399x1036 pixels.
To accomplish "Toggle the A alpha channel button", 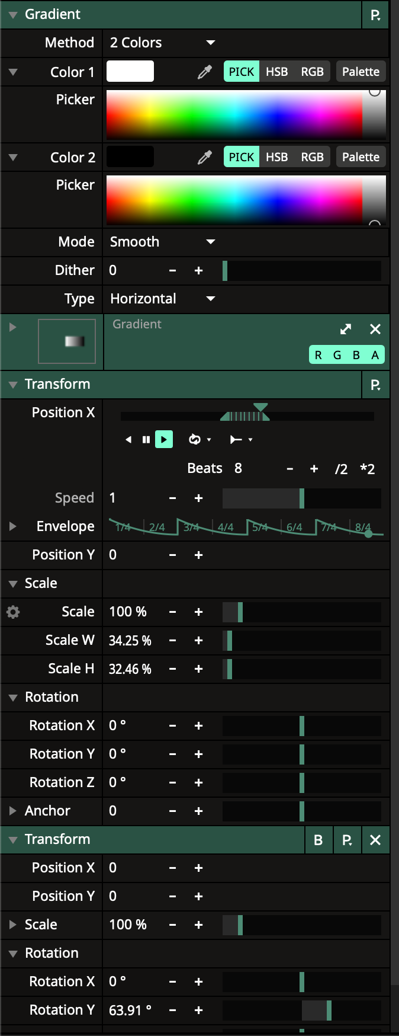I will click(x=375, y=355).
